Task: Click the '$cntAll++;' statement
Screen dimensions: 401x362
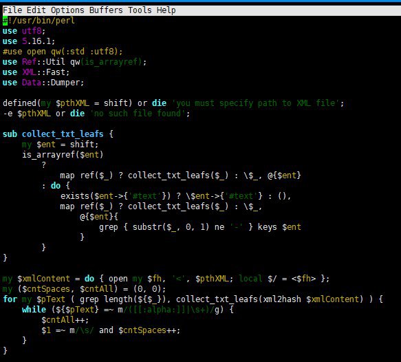Action: [x=65, y=320]
